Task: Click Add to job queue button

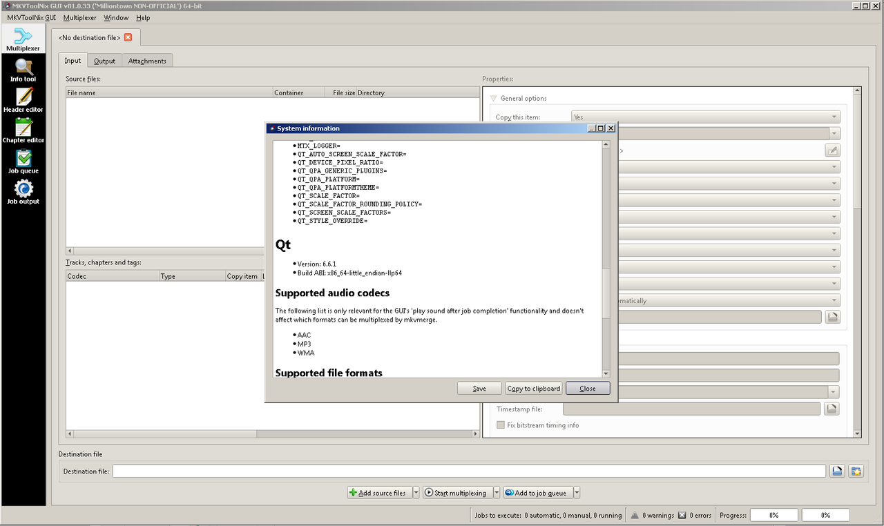Action: tap(537, 493)
